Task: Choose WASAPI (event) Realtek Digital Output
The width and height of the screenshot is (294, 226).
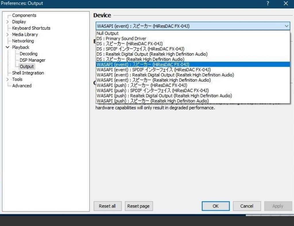Action: pos(193,75)
